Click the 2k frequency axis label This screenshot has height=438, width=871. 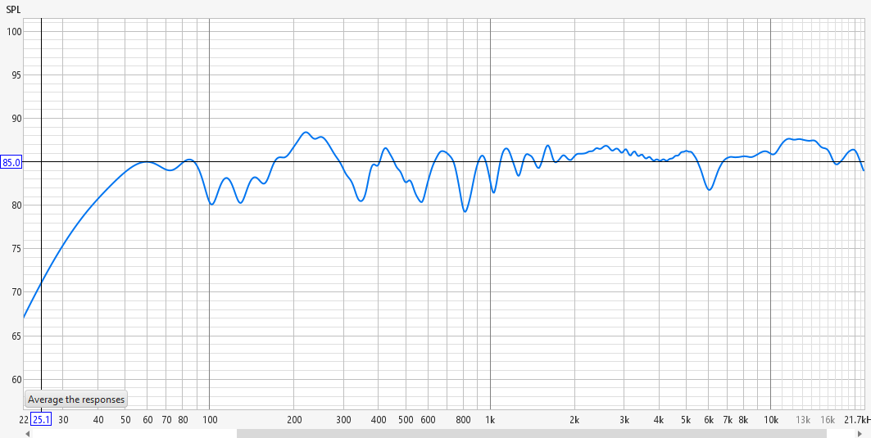click(574, 419)
